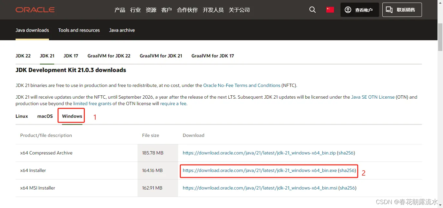Open the 资源 menu
This screenshot has height=208, width=443.
pyautogui.click(x=151, y=10)
